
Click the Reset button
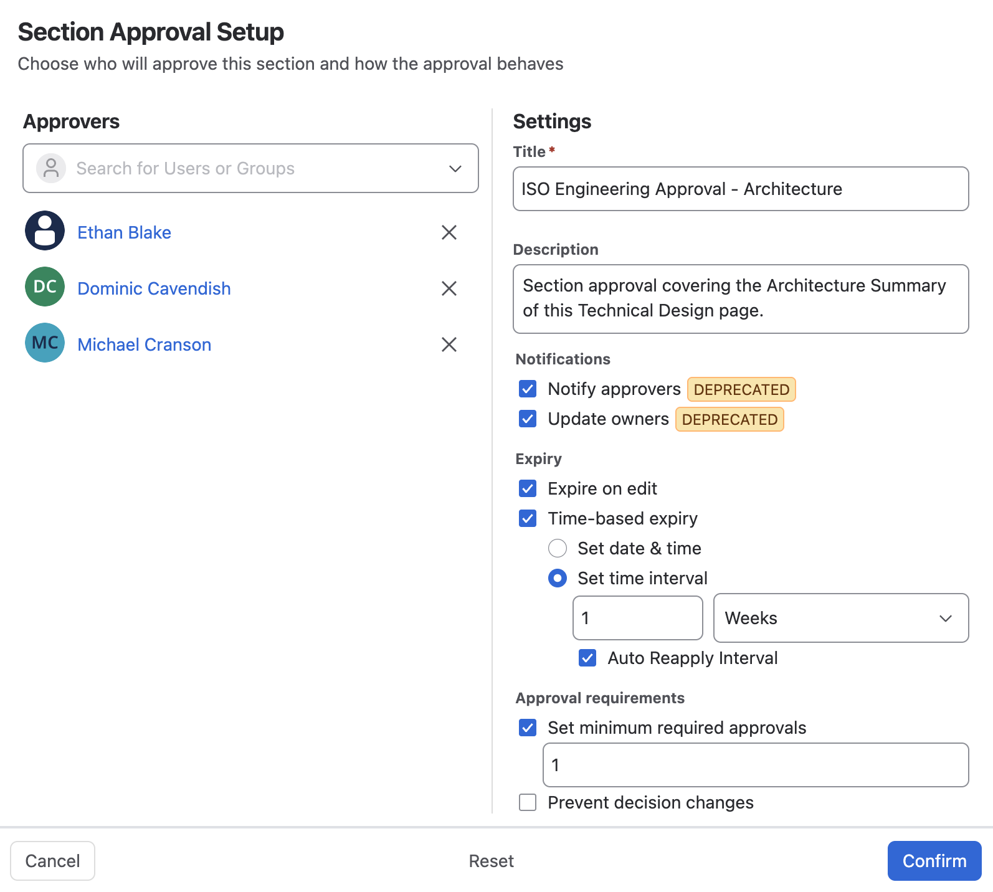point(492,861)
